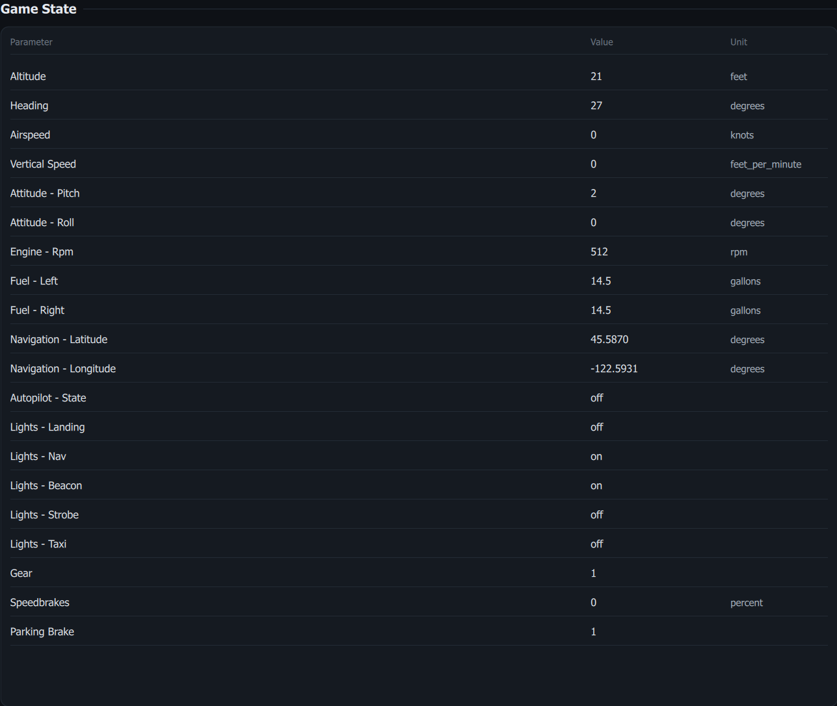The width and height of the screenshot is (837, 706).
Task: Click the Altitude parameter label
Action: [x=28, y=77]
